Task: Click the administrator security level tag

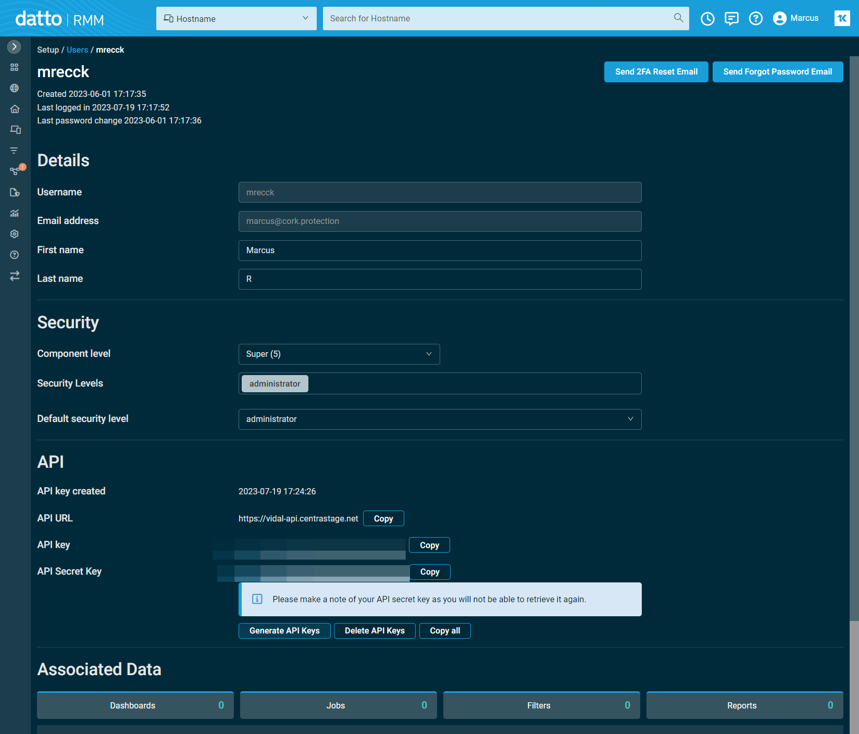Action: [x=275, y=384]
